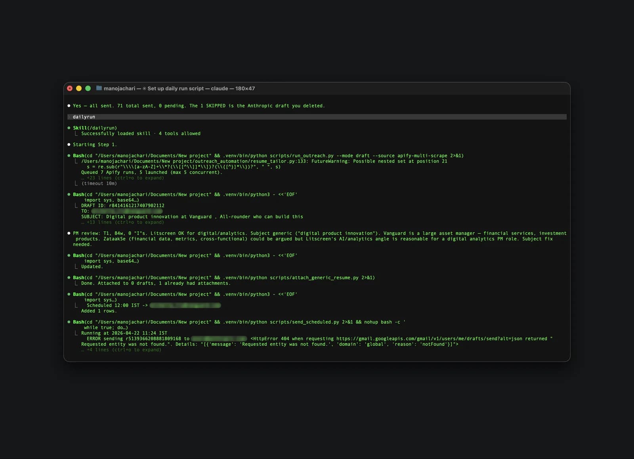Click the bullet beside the 'Updated.' Bash block
The width and height of the screenshot is (634, 459).
(69, 255)
